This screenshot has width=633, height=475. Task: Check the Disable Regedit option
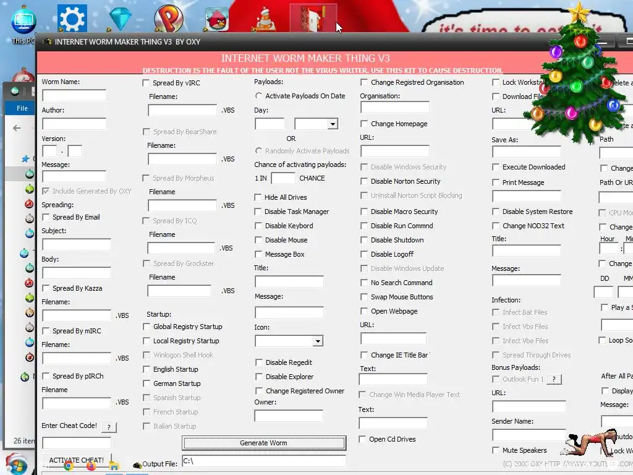point(259,362)
